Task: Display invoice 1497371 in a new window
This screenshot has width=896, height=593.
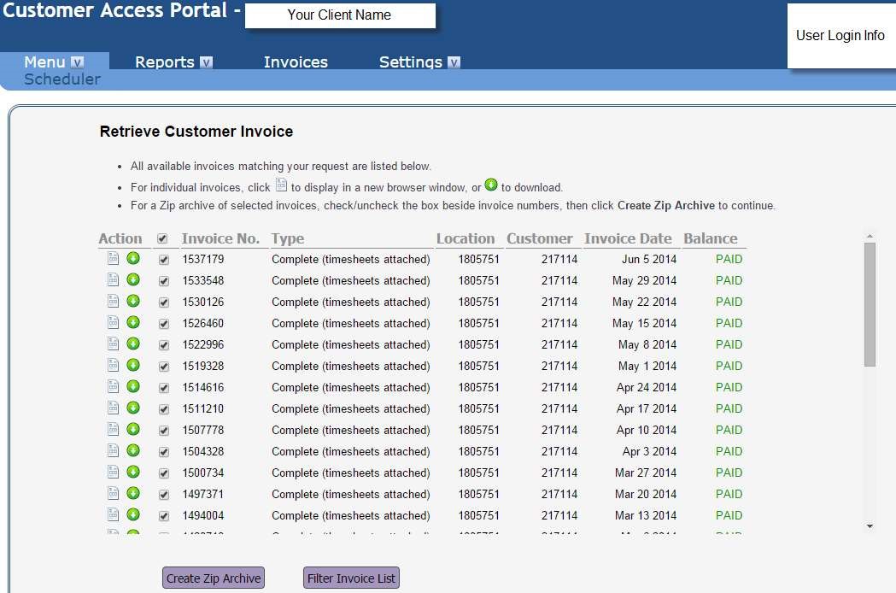Action: 113,493
